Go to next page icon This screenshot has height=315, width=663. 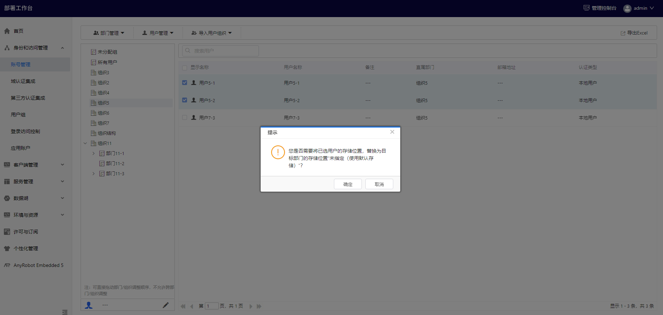(251, 306)
